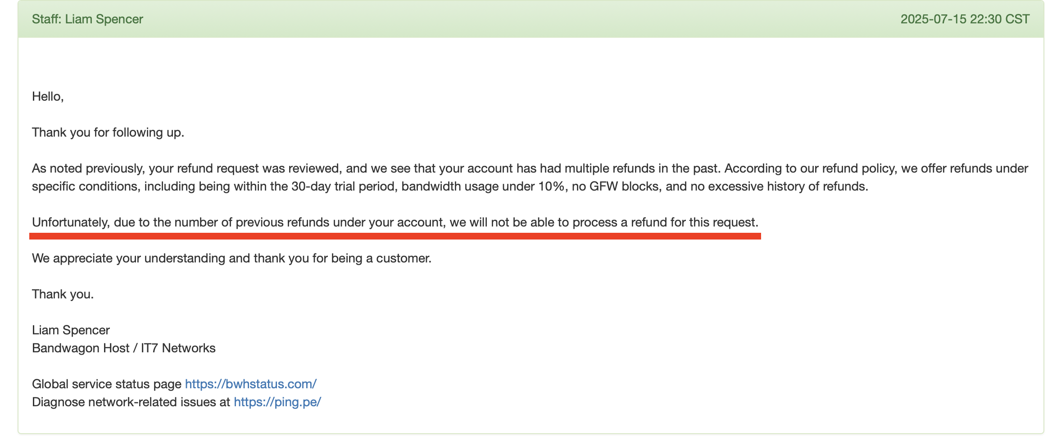This screenshot has height=444, width=1052.
Task: Click the "Diagnose network-related issues at" text
Action: [131, 402]
